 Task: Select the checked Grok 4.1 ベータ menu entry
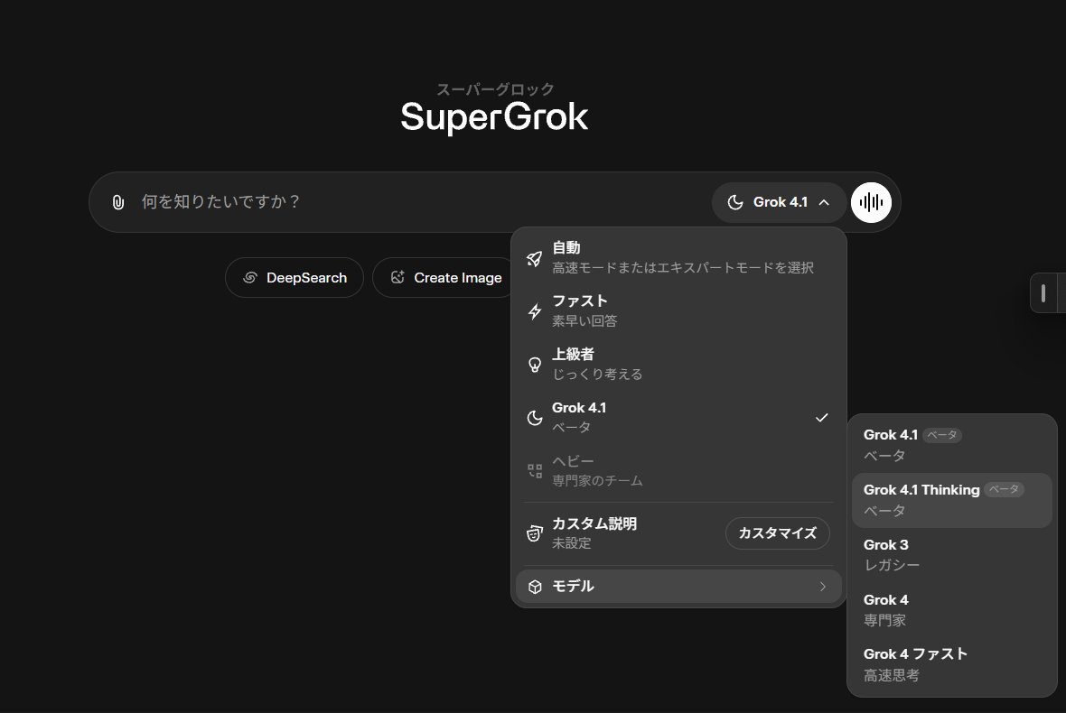[x=678, y=418]
